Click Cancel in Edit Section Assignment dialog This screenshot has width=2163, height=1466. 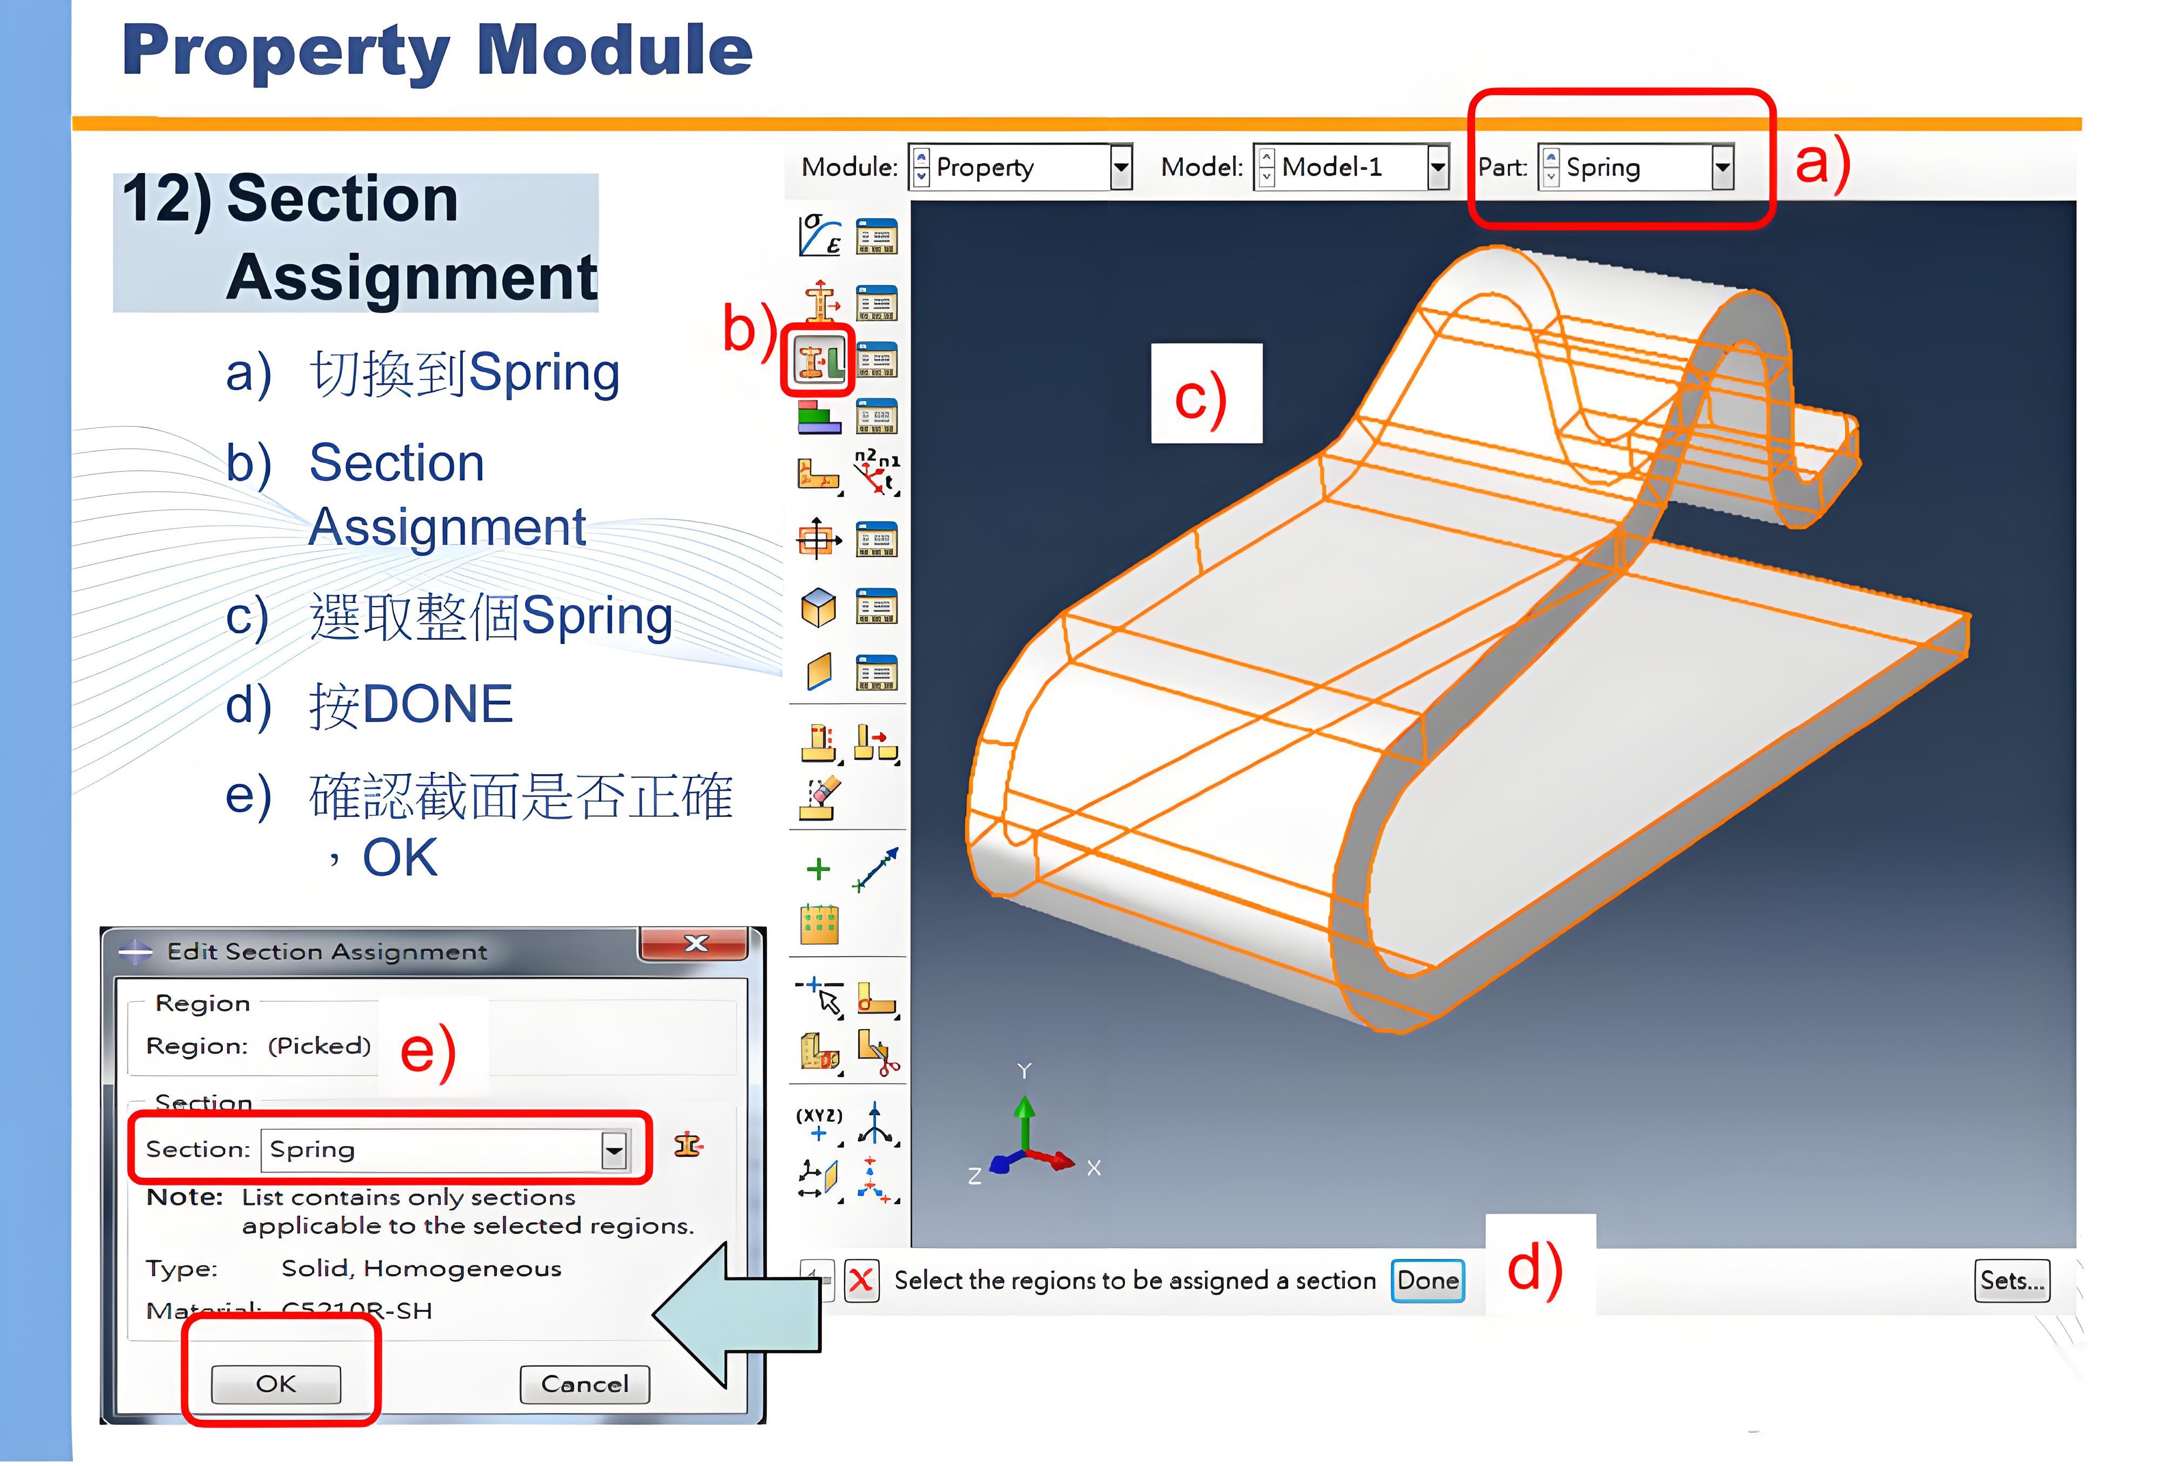(x=585, y=1384)
